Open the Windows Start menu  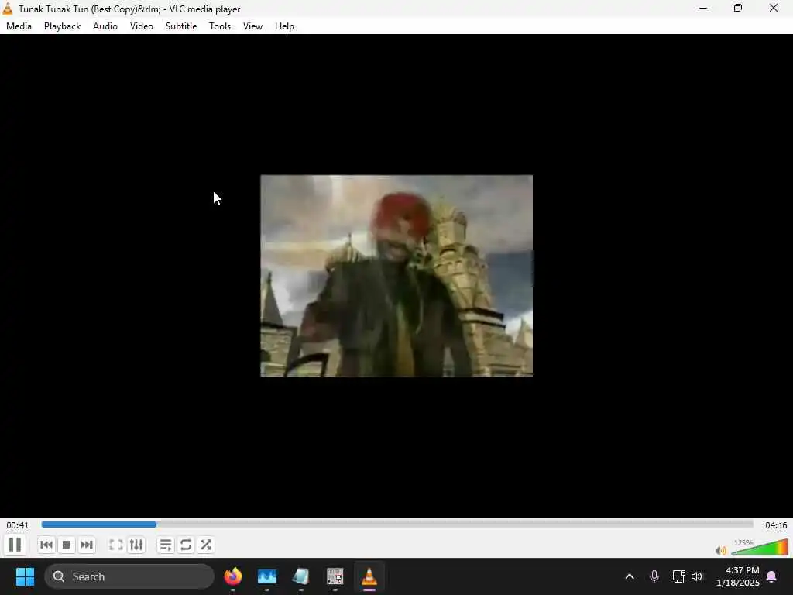tap(25, 576)
